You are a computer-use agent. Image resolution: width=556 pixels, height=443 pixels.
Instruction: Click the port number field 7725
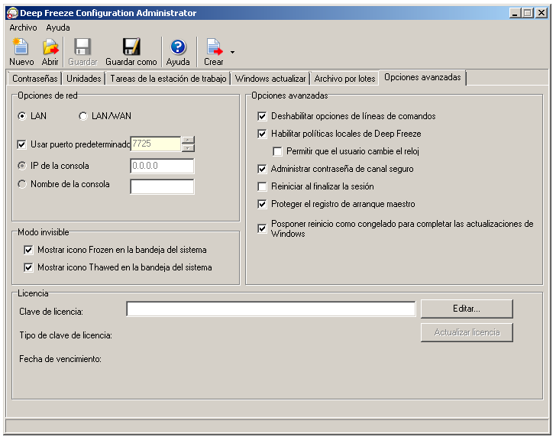(x=156, y=144)
